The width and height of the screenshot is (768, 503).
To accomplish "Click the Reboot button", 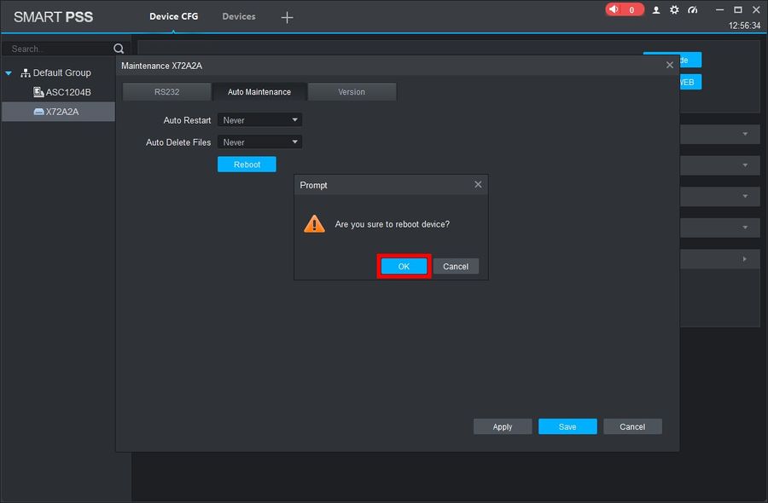I will coord(247,165).
